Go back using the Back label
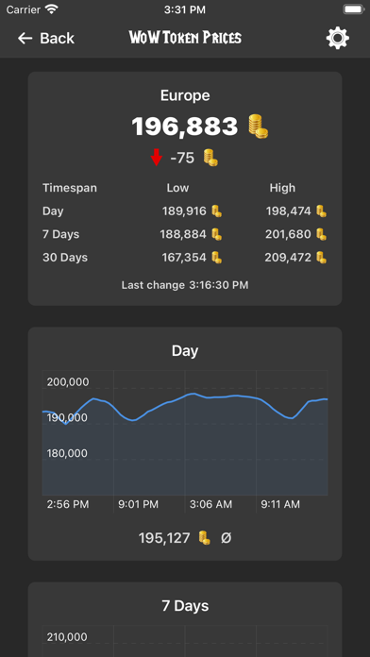 (x=57, y=39)
